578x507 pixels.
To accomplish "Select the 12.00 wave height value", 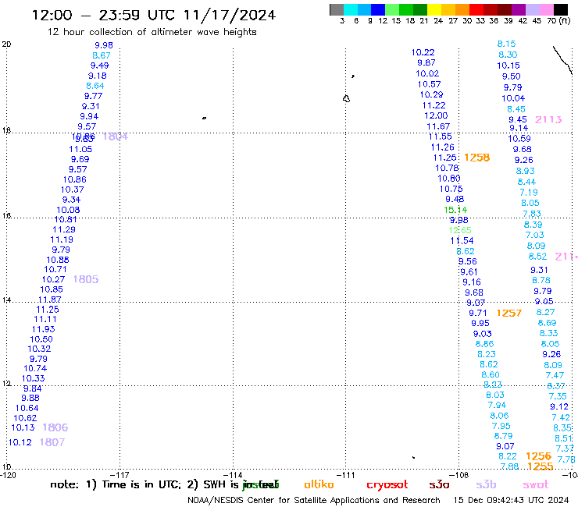I will 436,115.
